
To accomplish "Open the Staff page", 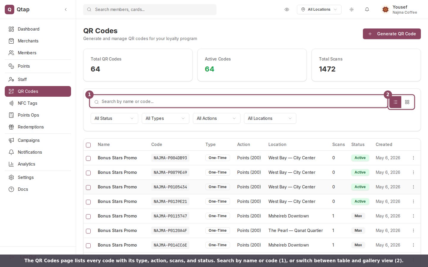I will (x=38, y=80).
